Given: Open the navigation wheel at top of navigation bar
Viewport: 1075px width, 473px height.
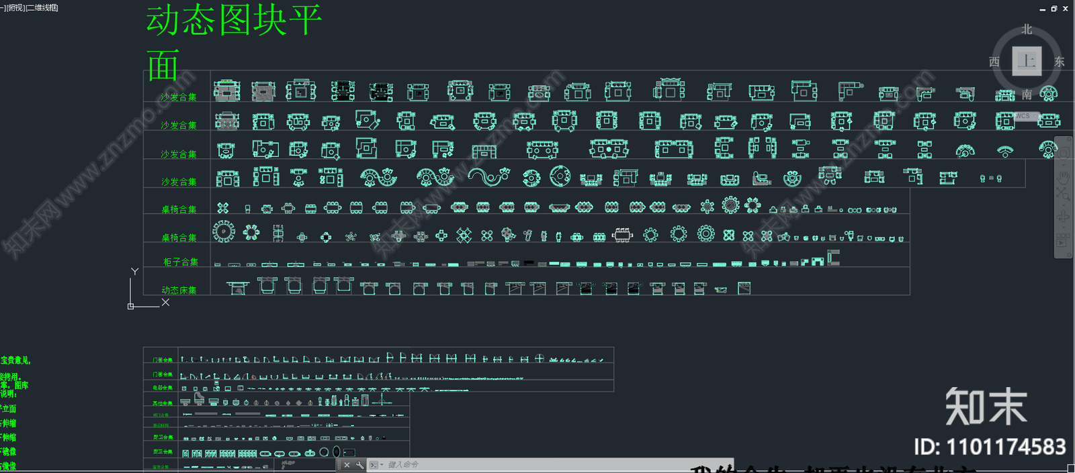Looking at the screenshot, I should 1063,153.
